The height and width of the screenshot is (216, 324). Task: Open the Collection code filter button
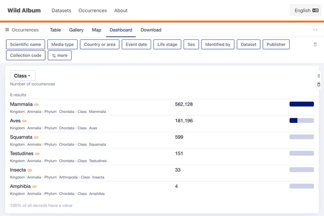pos(26,56)
